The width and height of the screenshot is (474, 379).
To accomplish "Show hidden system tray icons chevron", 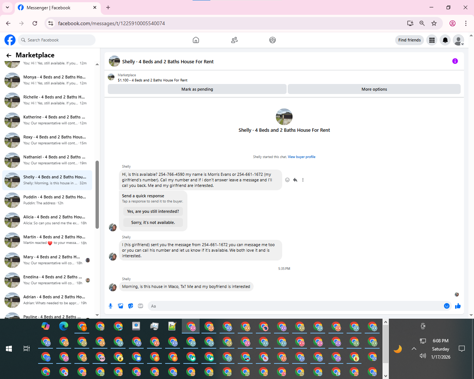I will 414,349.
